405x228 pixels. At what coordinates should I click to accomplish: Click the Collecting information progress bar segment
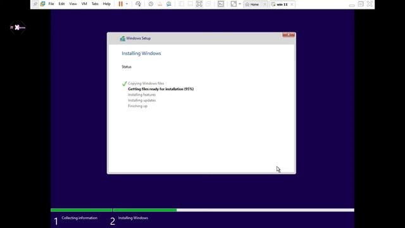click(82, 210)
